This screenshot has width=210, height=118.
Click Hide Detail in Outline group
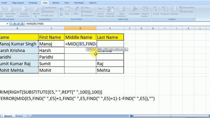tap(186, 11)
